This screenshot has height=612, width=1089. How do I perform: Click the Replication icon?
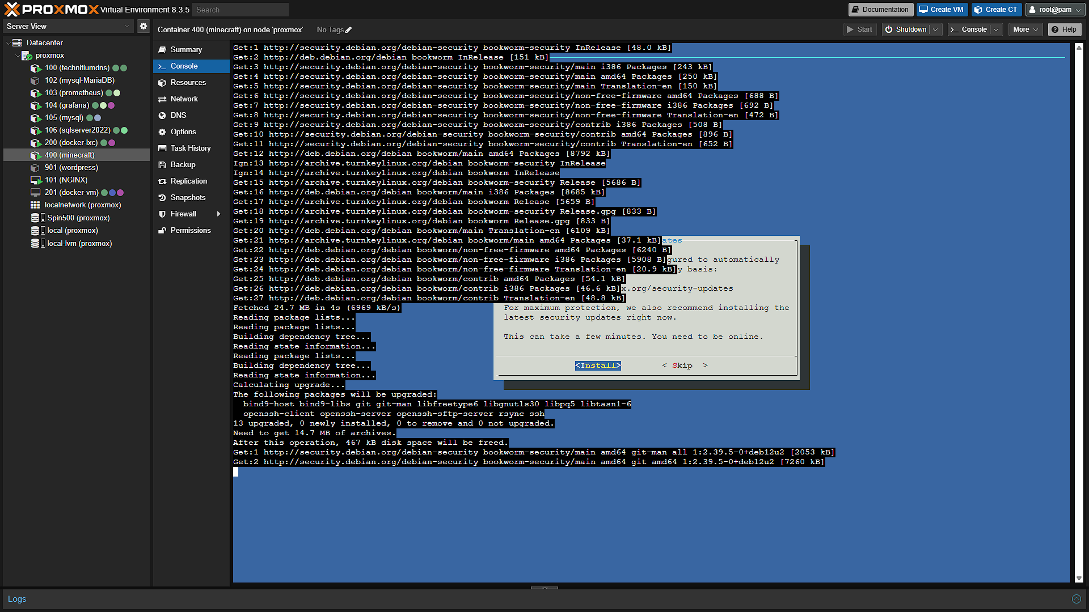(x=162, y=181)
